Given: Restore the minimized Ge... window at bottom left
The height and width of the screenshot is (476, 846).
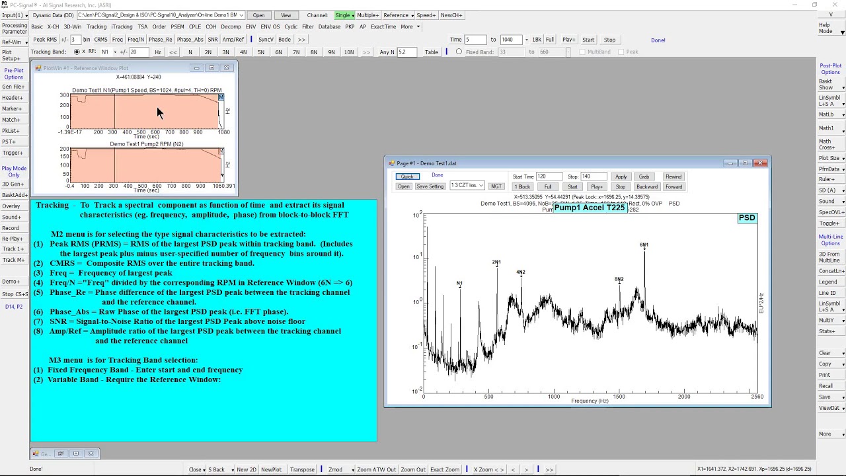Looking at the screenshot, I should click(60, 454).
